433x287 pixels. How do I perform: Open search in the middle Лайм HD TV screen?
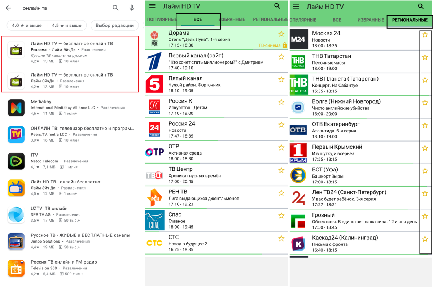click(x=277, y=6)
